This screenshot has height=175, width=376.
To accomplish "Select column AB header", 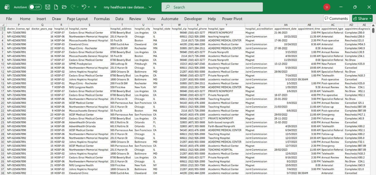I will [x=309, y=24].
